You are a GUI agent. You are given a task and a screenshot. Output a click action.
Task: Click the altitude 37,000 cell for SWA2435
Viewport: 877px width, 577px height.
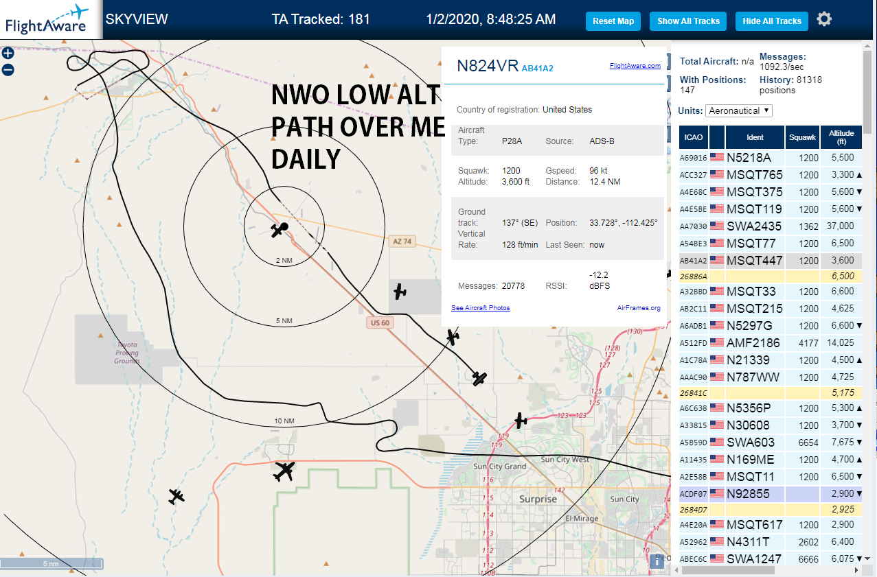(x=842, y=226)
